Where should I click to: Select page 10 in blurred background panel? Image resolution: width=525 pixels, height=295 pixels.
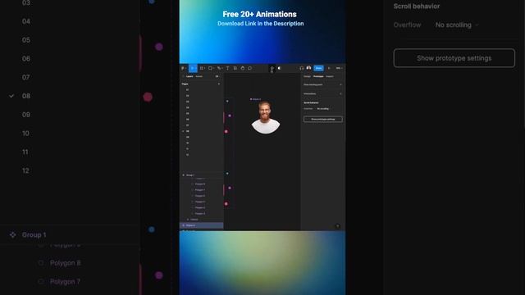(26, 134)
